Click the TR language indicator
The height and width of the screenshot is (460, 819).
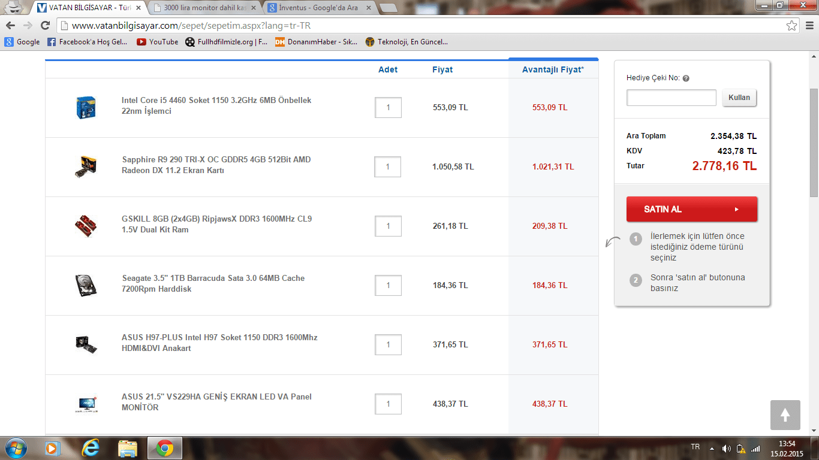[x=695, y=447]
